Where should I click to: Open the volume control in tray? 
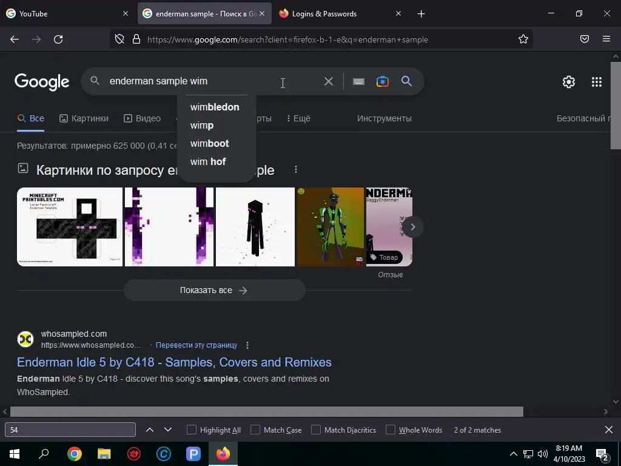tap(543, 454)
